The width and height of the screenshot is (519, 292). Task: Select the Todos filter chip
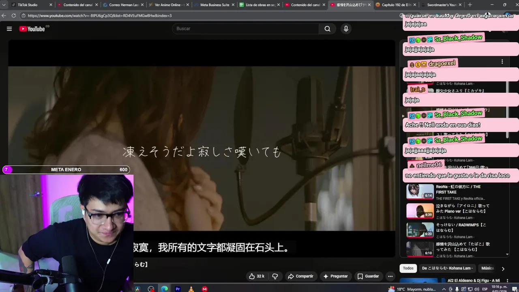pos(408,268)
